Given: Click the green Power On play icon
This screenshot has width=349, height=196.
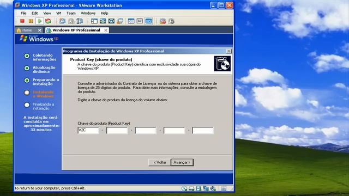Looking at the screenshot, I should coord(40,21).
